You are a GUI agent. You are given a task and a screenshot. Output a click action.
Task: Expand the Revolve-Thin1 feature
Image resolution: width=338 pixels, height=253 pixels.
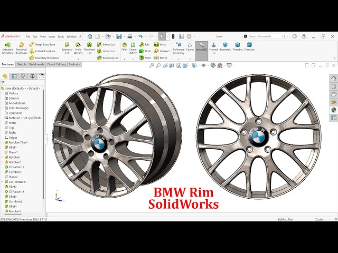[2, 142]
